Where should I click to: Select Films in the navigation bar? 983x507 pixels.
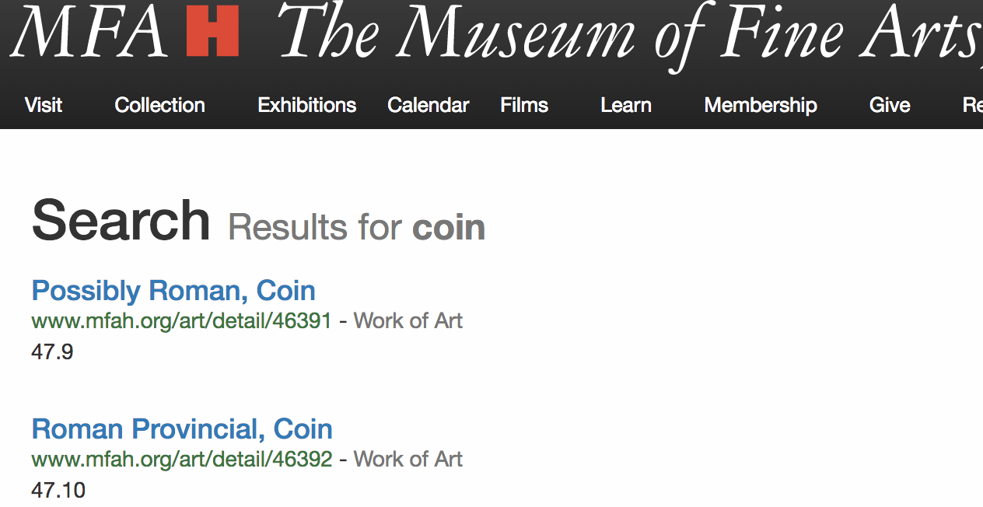524,105
